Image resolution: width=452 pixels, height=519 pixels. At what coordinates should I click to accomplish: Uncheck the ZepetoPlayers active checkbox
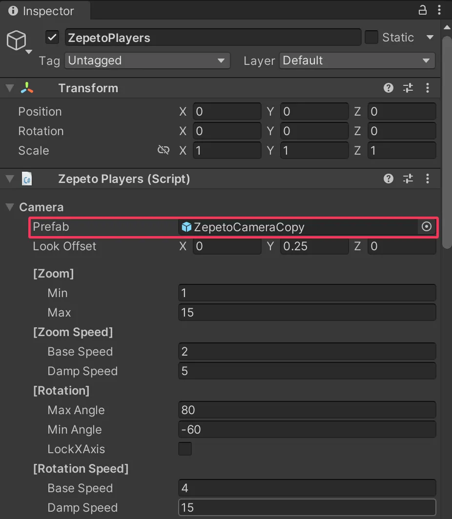click(52, 37)
